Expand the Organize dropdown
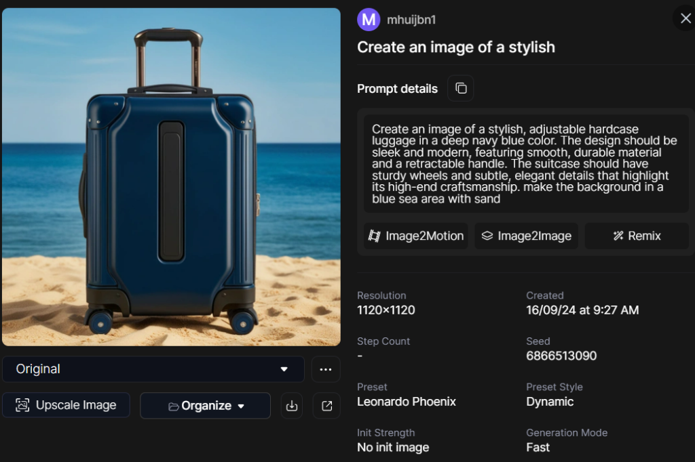Image resolution: width=695 pixels, height=462 pixels. [x=206, y=406]
